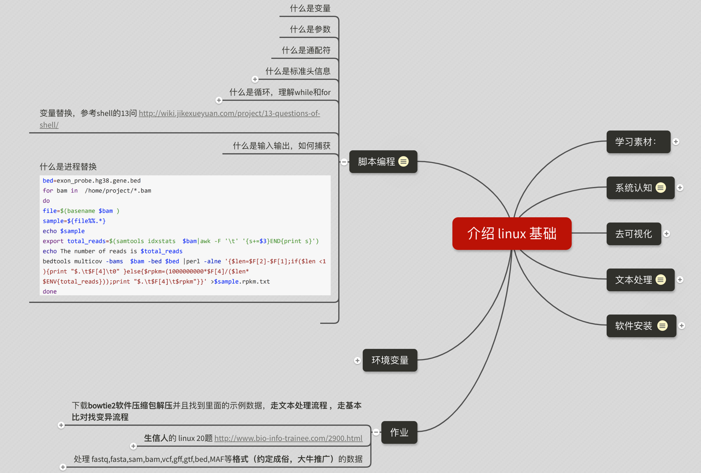This screenshot has width=701, height=473.
Task: Select the 什么是参数 subtopic
Action: point(310,29)
